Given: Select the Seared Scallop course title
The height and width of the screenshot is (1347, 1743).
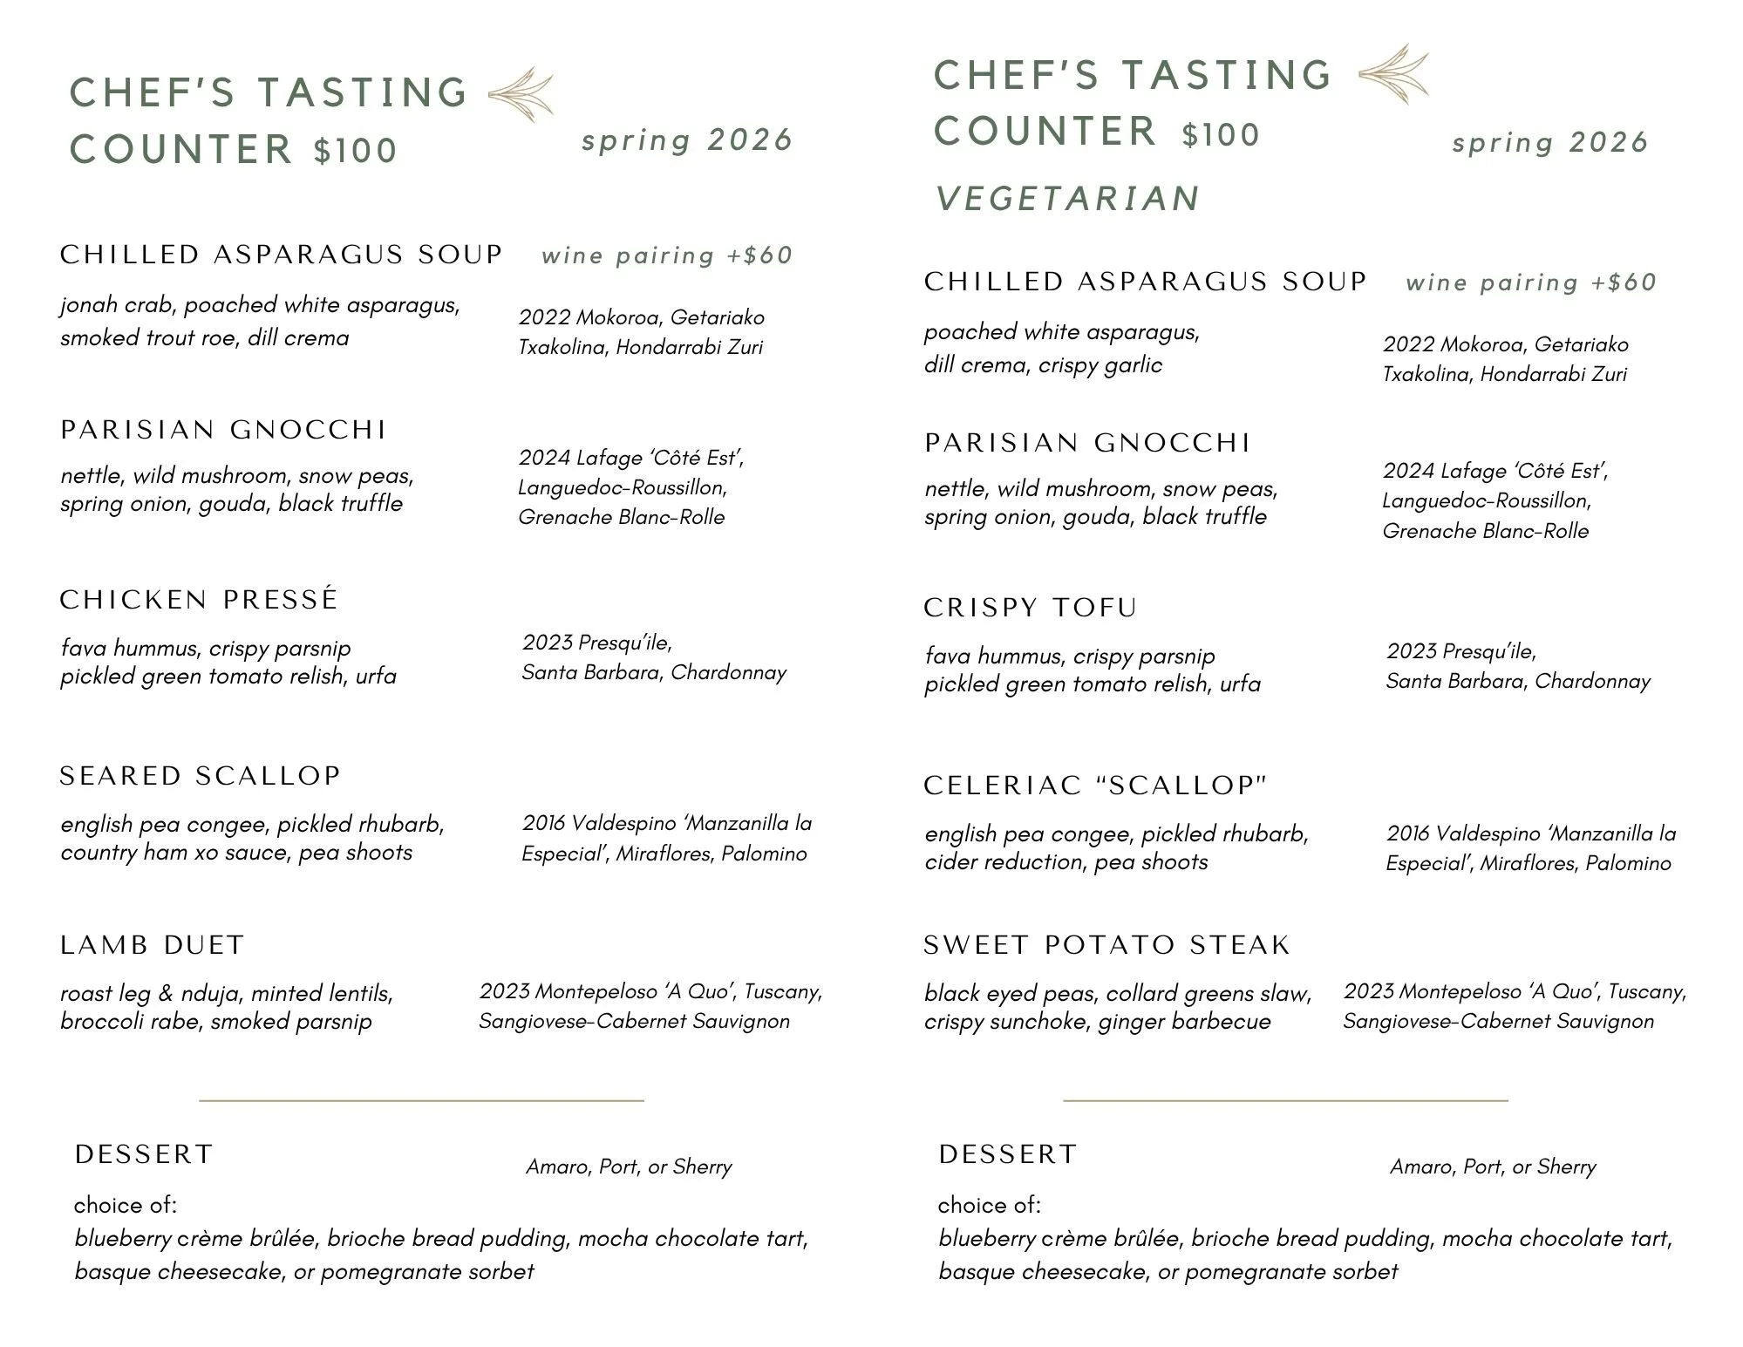Looking at the screenshot, I should pyautogui.click(x=200, y=776).
